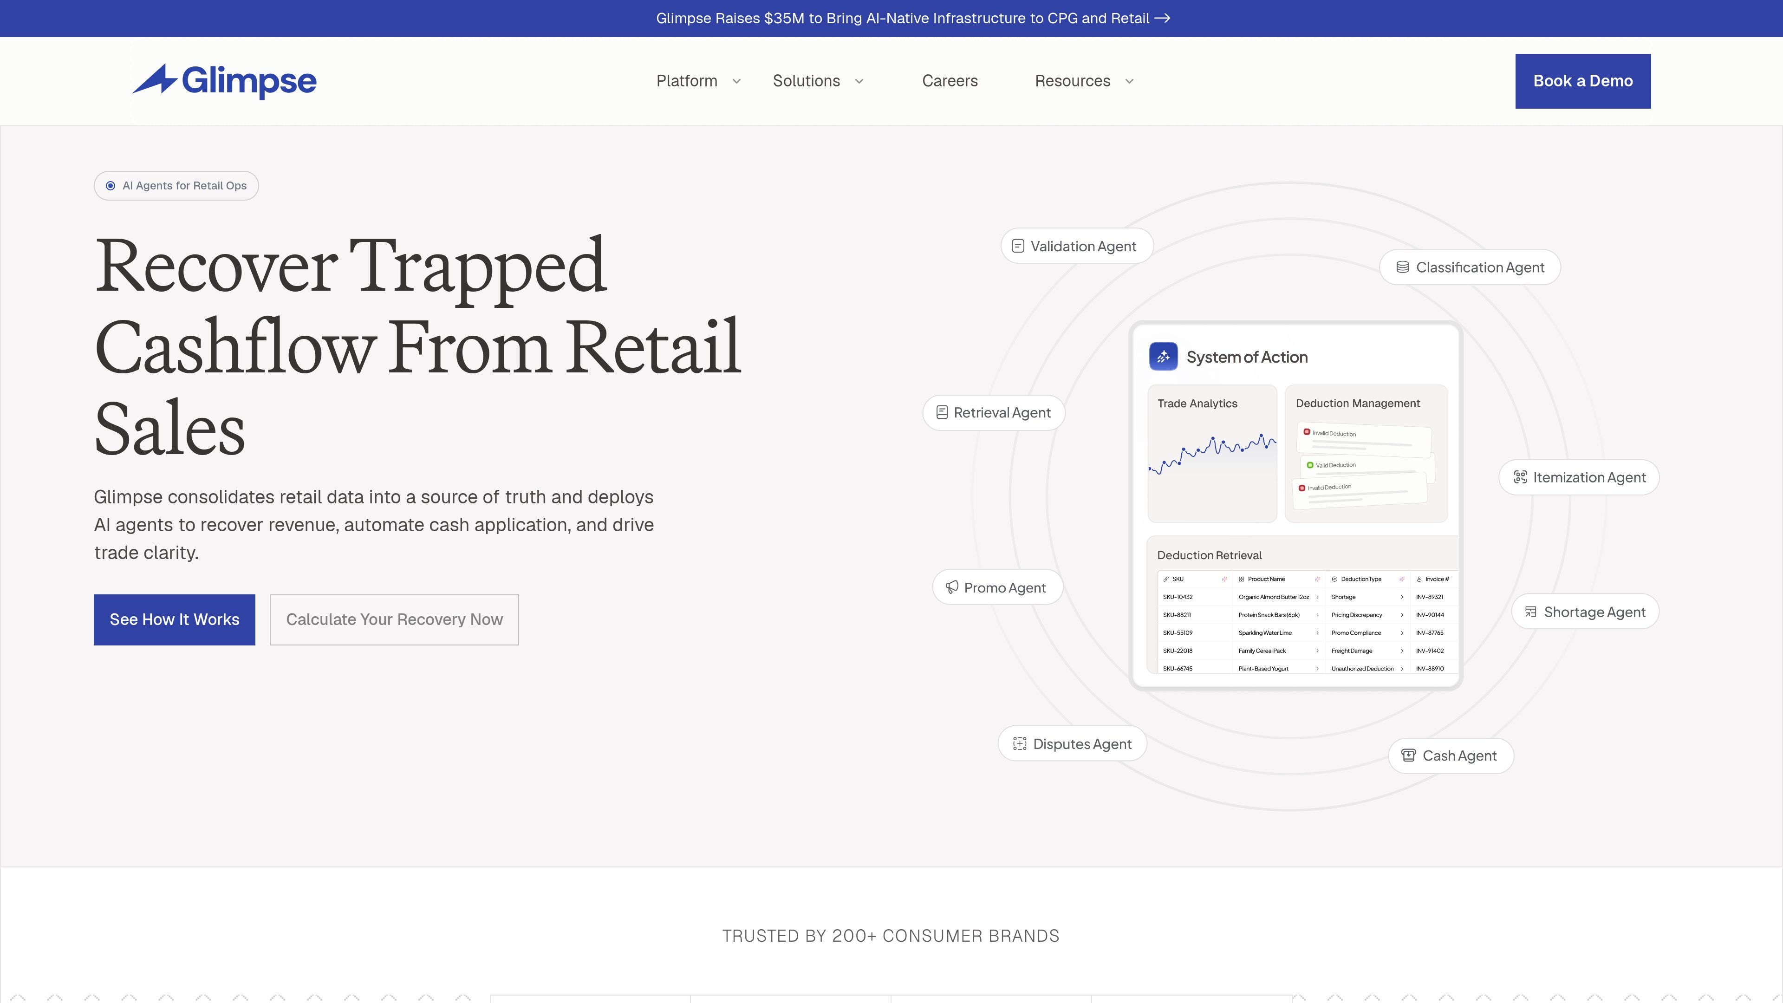Click the Book a Demo button

click(1582, 81)
